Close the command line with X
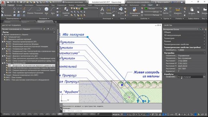 click(61, 106)
